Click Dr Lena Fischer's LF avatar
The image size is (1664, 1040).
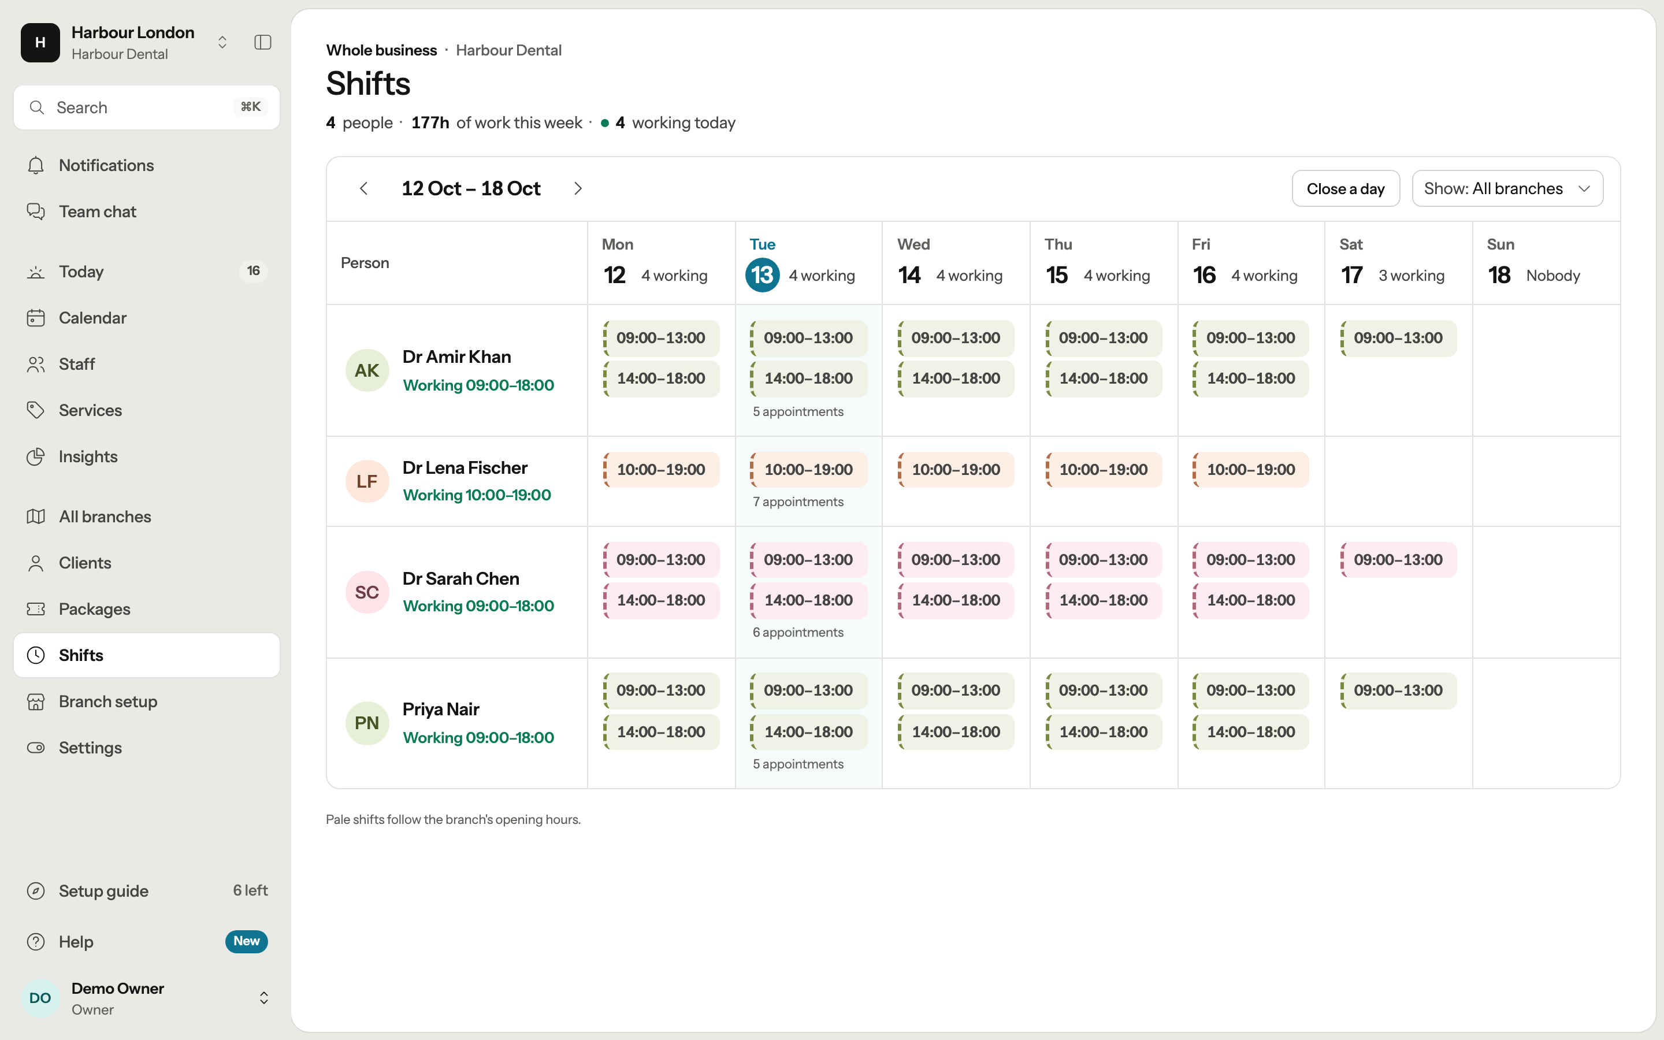[x=367, y=481]
